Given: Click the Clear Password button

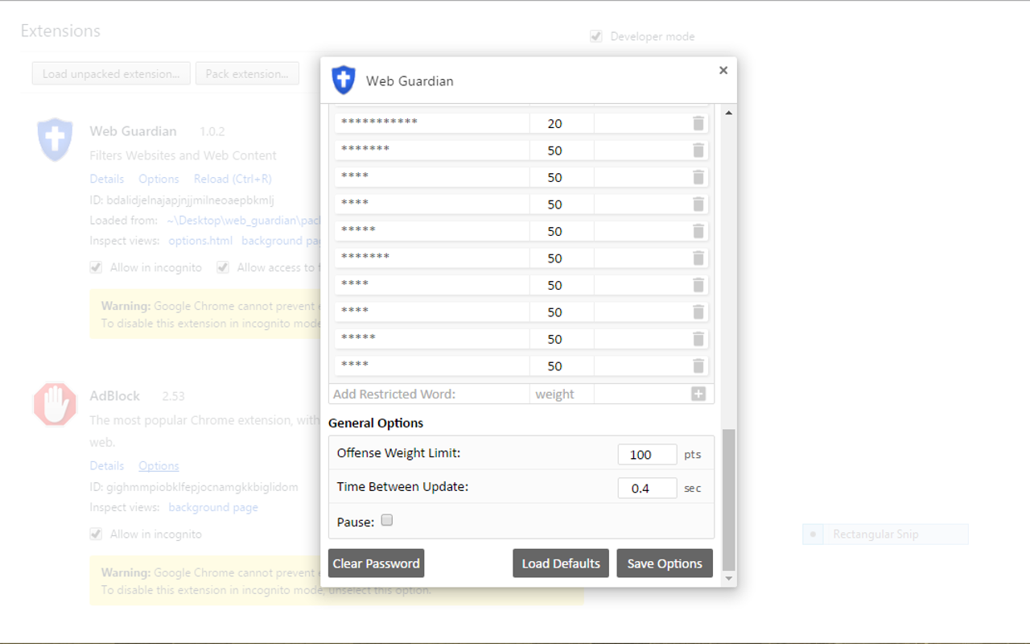Looking at the screenshot, I should point(376,563).
